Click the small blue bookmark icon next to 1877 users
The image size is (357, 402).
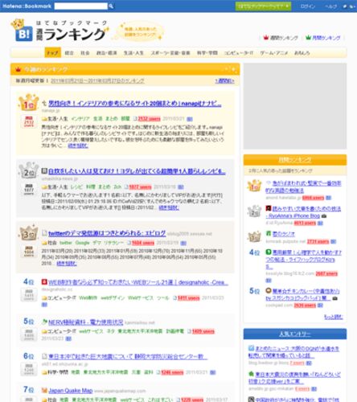pos(181,187)
